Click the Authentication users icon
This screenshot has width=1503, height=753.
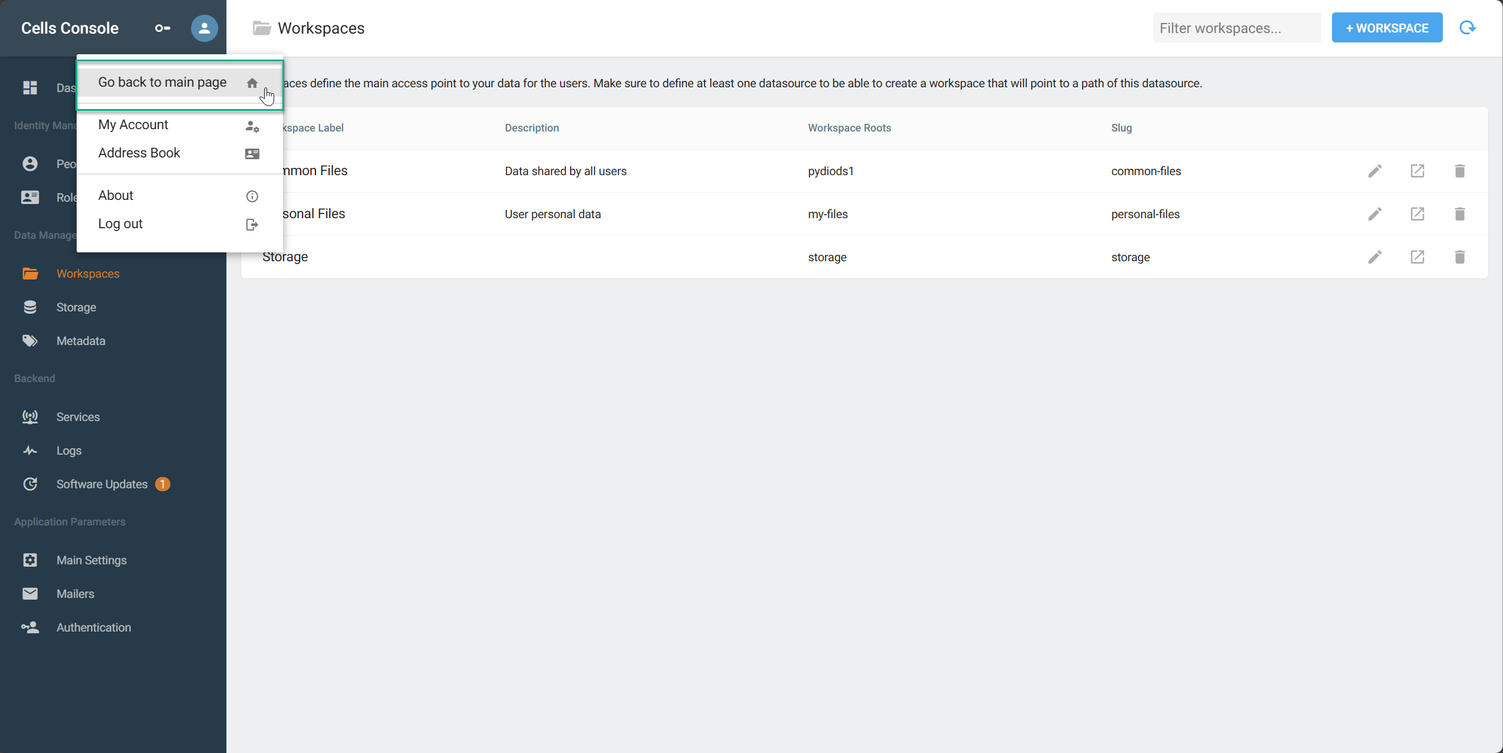[x=30, y=627]
